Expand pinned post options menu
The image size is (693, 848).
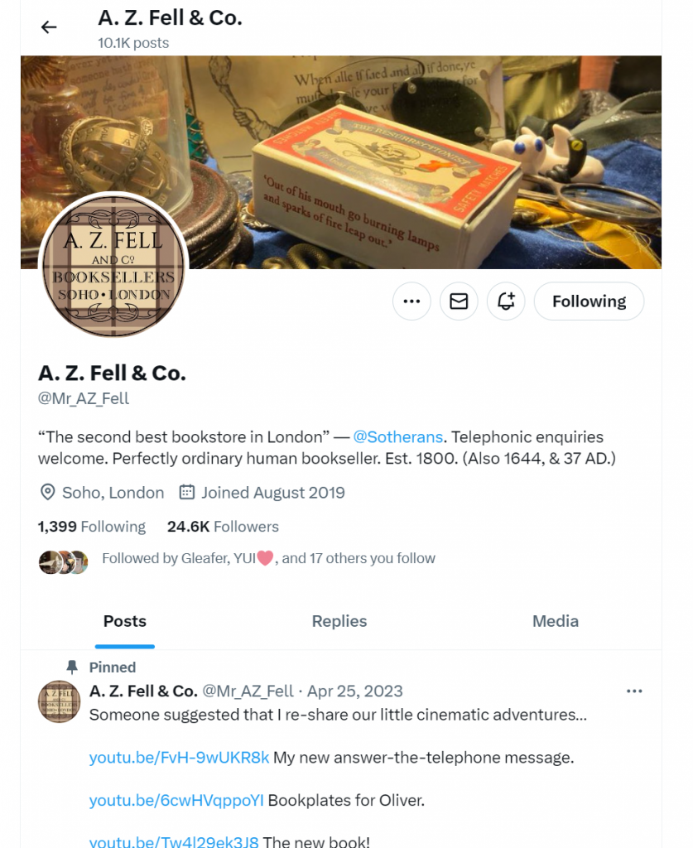634,691
